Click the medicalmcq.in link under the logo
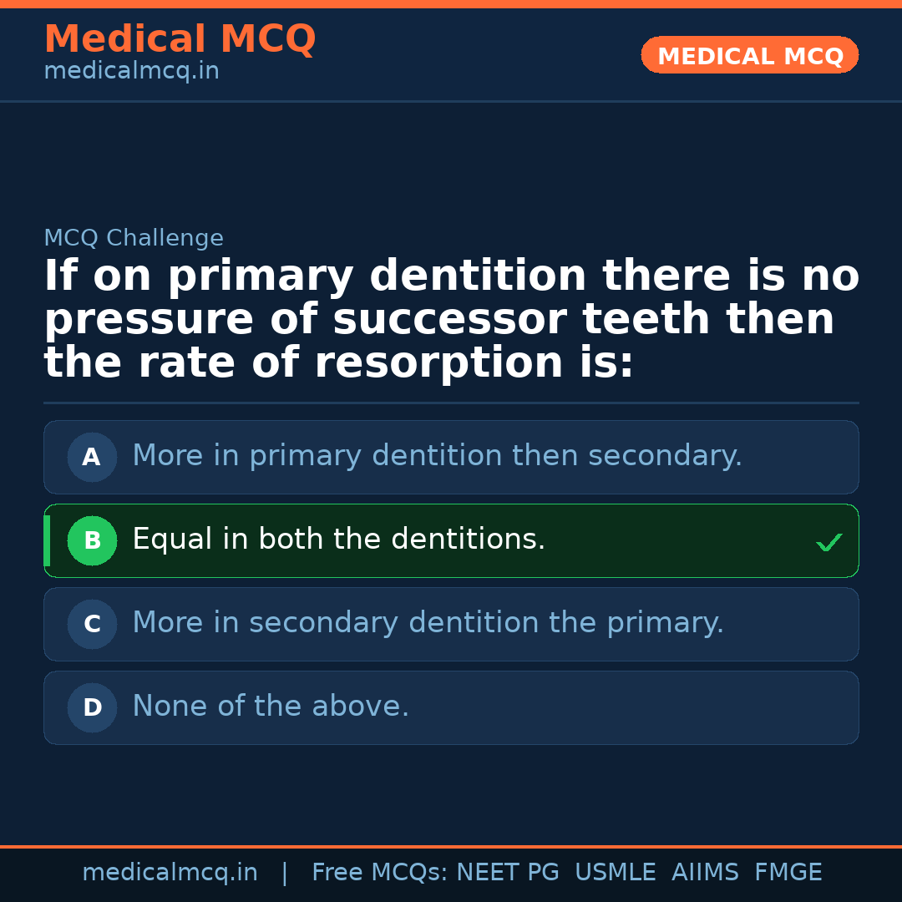902x902 pixels. pos(131,71)
